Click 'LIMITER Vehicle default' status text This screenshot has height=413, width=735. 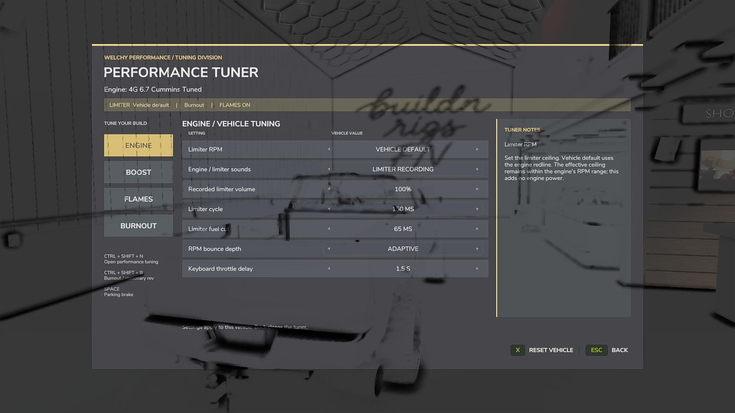click(x=139, y=105)
